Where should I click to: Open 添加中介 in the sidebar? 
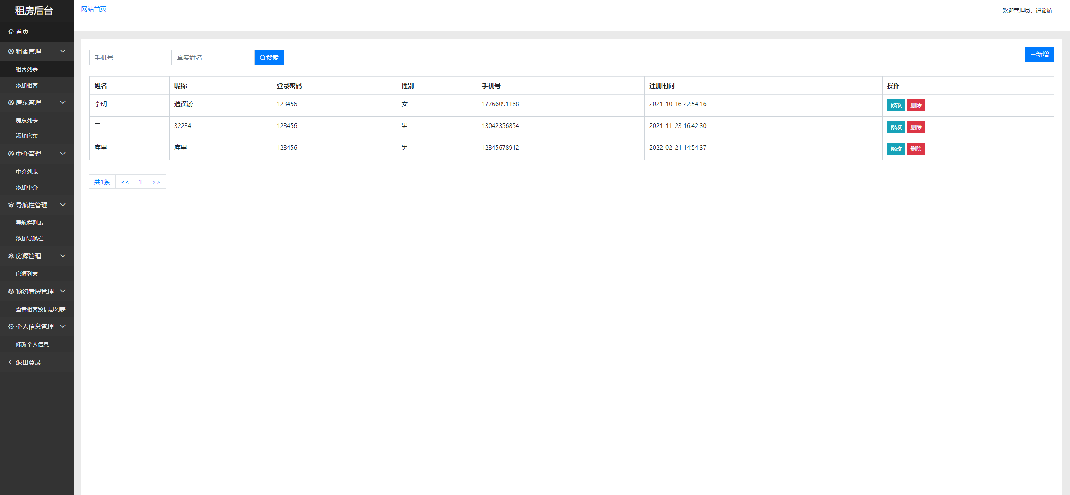[x=37, y=187]
